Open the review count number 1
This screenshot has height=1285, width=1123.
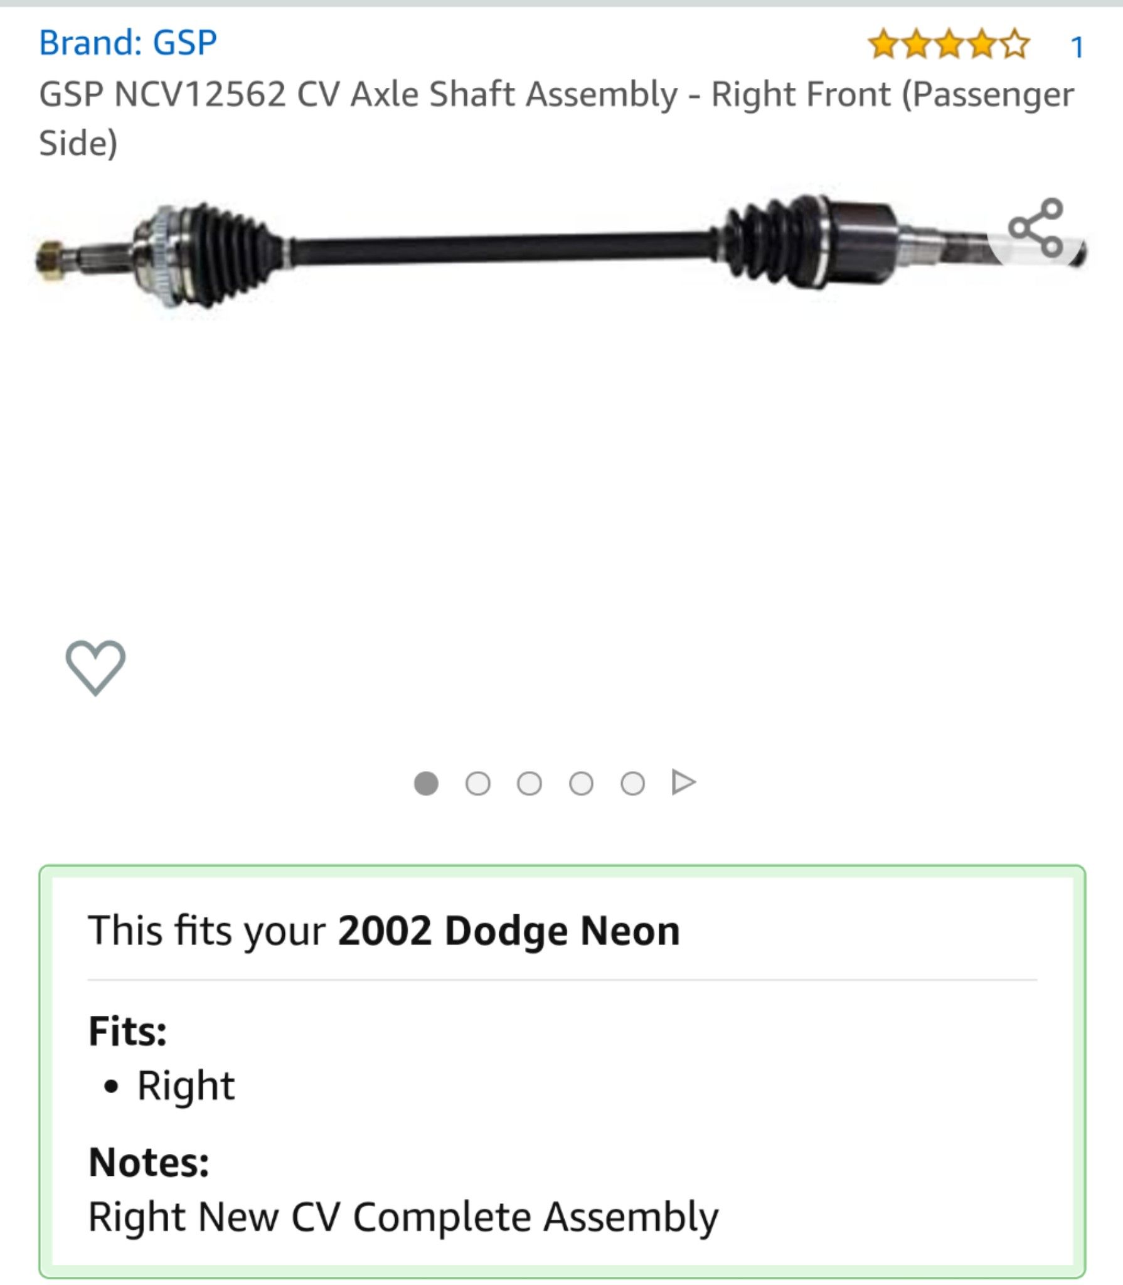point(1077,47)
